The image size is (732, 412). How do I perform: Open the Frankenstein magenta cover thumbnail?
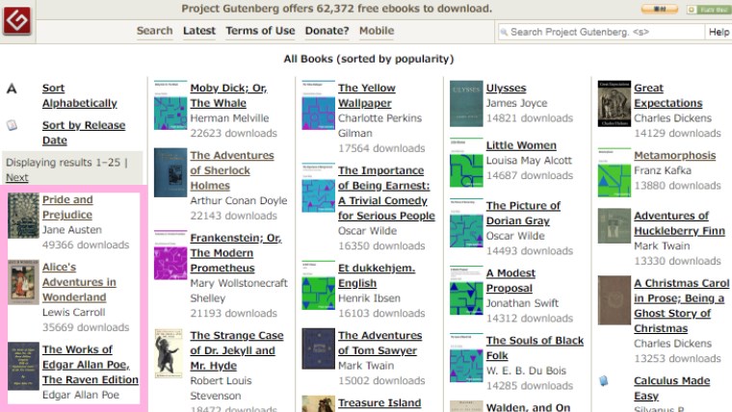pyautogui.click(x=170, y=255)
